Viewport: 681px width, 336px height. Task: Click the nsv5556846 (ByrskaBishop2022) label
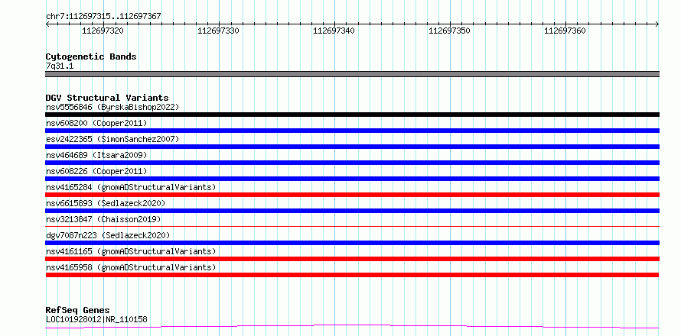point(112,107)
